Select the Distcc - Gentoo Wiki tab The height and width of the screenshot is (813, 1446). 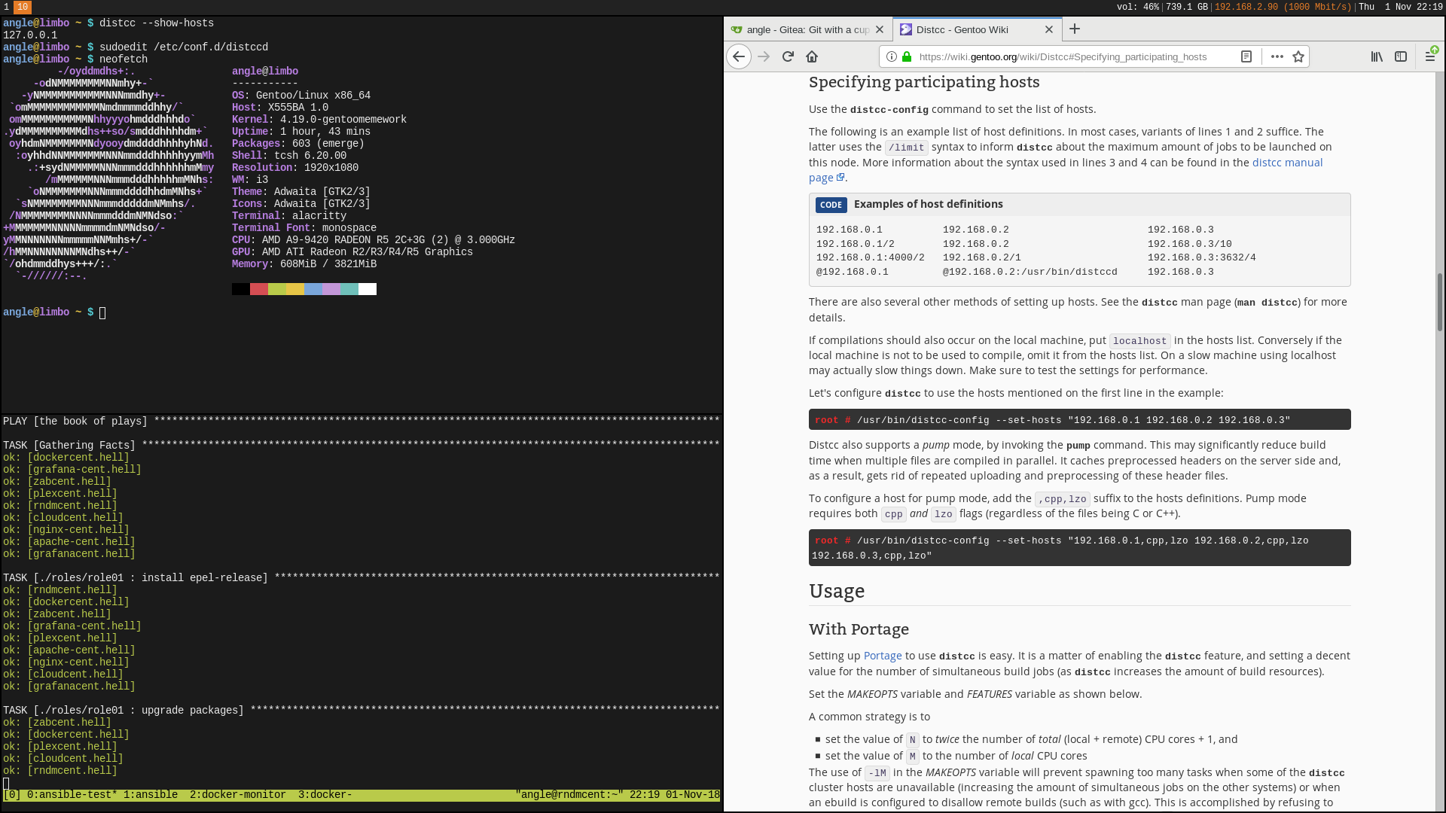[x=978, y=29]
